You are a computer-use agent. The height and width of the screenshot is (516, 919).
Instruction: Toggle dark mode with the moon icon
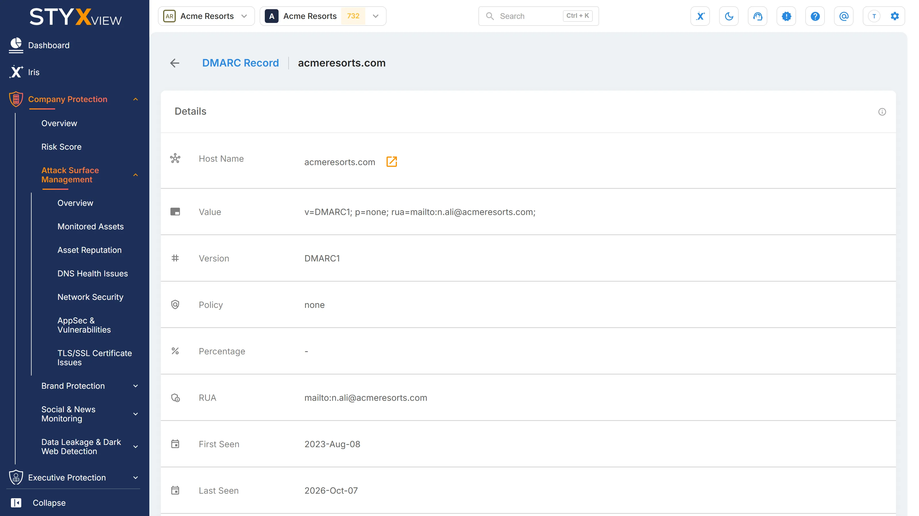pos(729,16)
